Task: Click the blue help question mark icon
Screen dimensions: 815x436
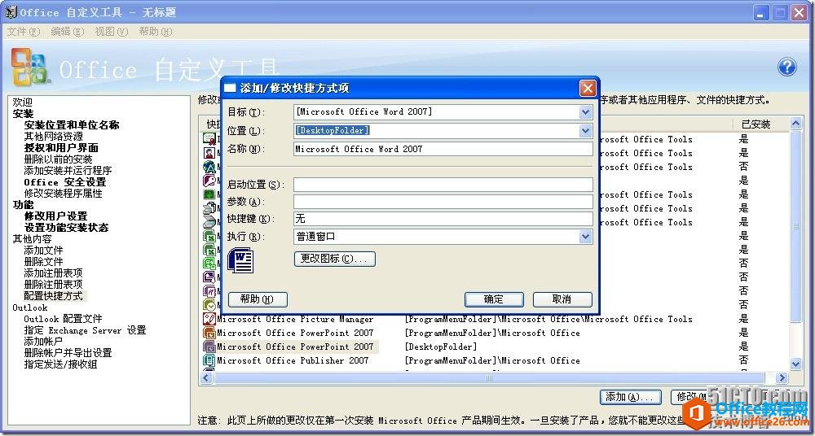Action: (787, 67)
